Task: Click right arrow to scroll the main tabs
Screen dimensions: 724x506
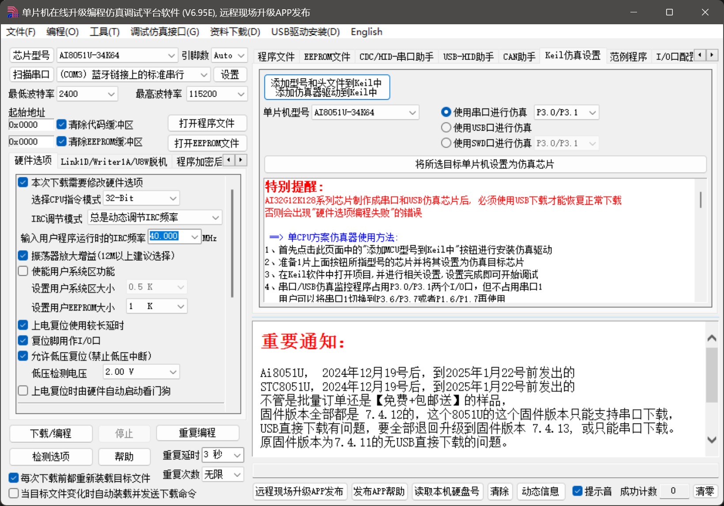Action: 712,55
